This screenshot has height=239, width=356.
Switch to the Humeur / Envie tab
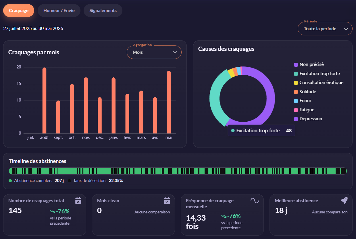point(59,11)
